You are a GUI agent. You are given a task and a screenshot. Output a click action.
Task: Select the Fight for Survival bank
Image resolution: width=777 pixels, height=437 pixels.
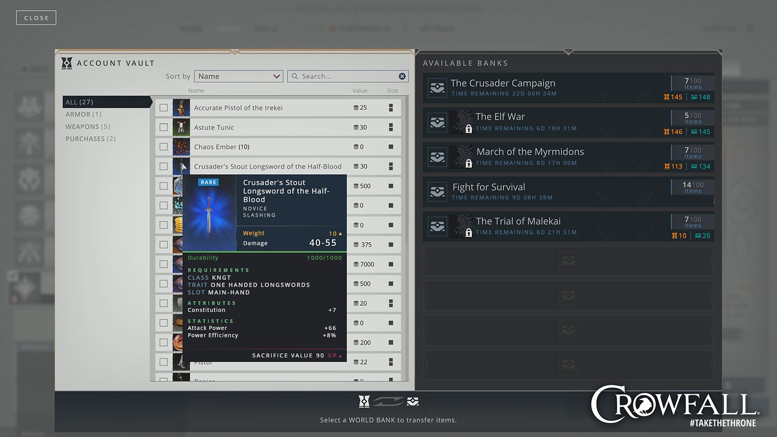click(569, 192)
